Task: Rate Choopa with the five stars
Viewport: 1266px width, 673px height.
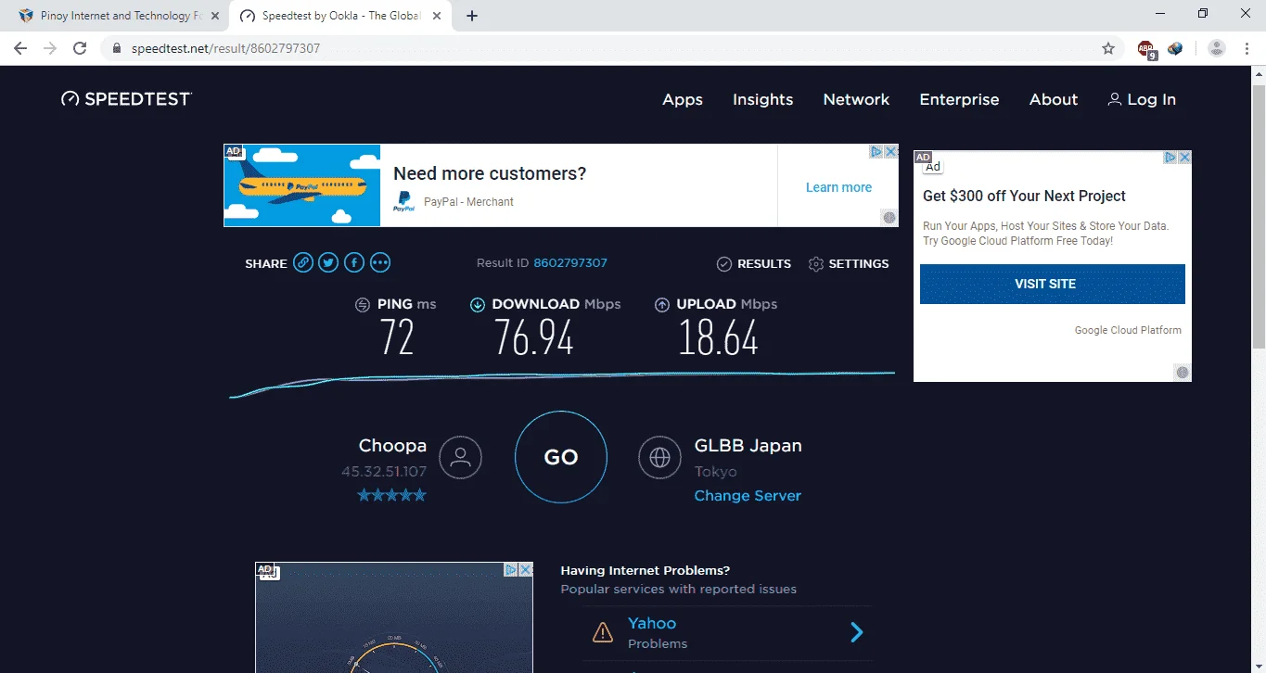Action: point(392,495)
